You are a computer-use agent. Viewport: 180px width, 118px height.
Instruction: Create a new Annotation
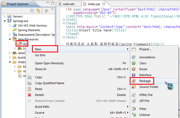click(x=154, y=57)
